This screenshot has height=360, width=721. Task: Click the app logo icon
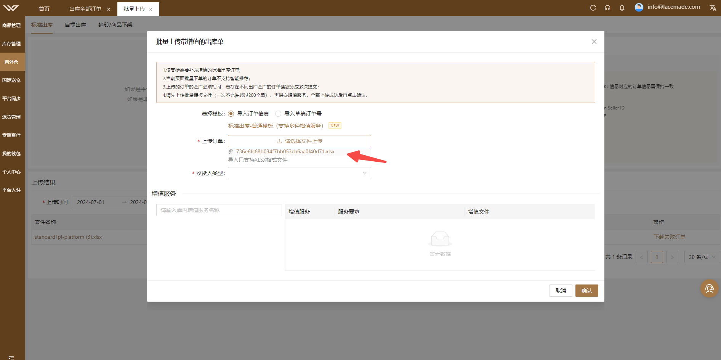click(11, 8)
